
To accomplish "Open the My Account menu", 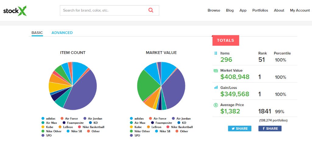I will pos(300,10).
